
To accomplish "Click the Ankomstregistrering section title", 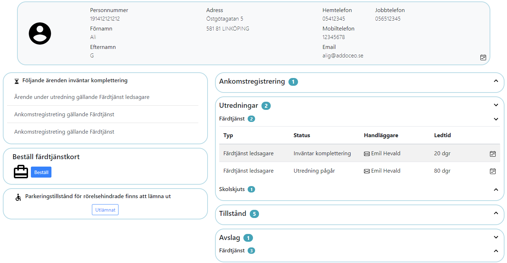I will [252, 82].
